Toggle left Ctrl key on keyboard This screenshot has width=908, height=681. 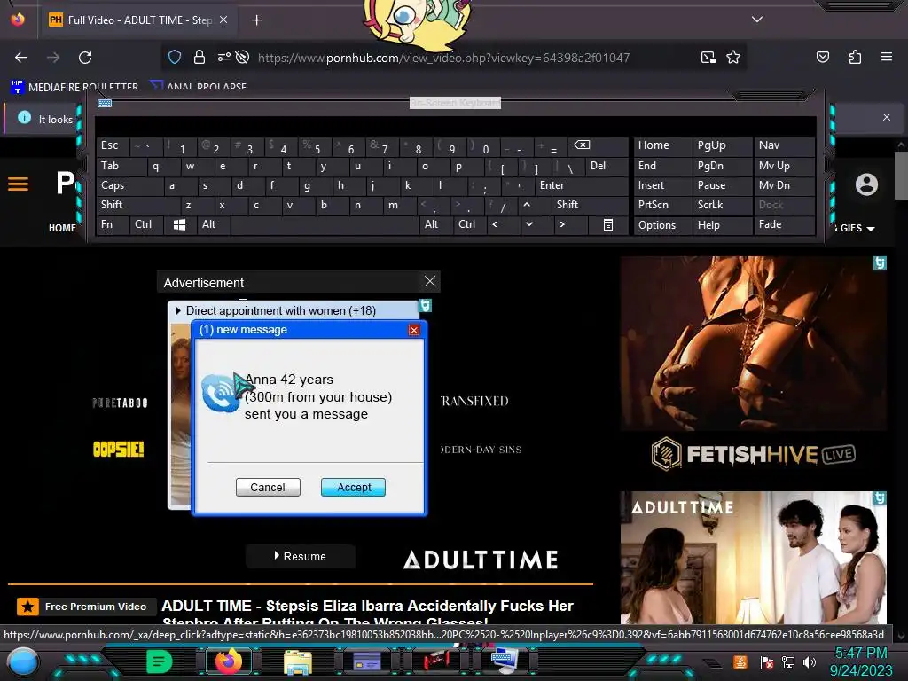(146, 224)
